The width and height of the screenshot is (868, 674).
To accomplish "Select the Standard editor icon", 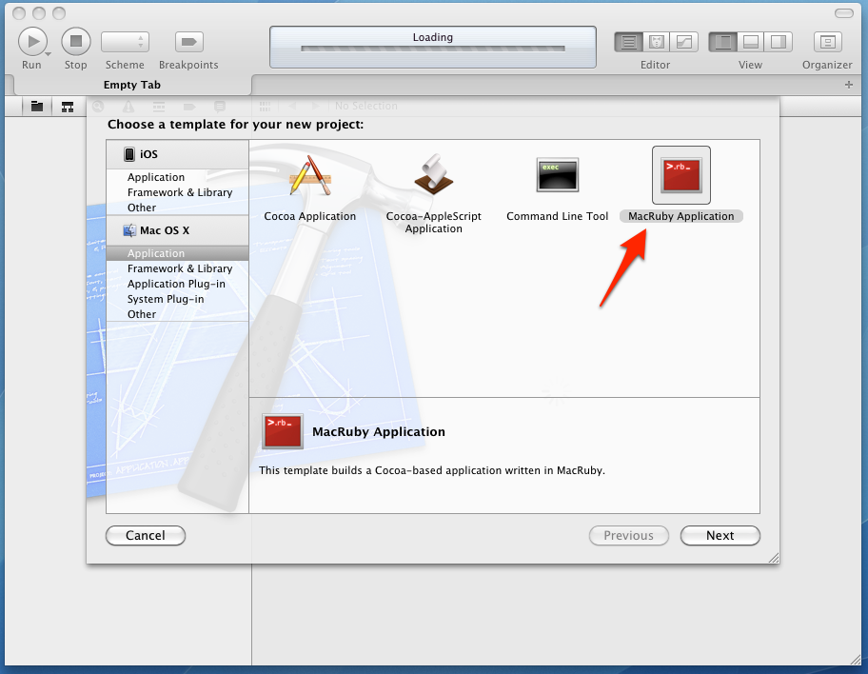I will pyautogui.click(x=628, y=42).
